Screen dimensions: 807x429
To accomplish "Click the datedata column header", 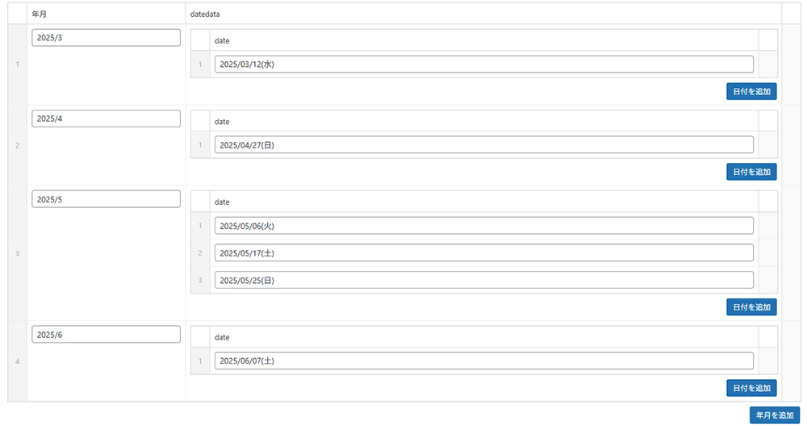I will click(205, 14).
